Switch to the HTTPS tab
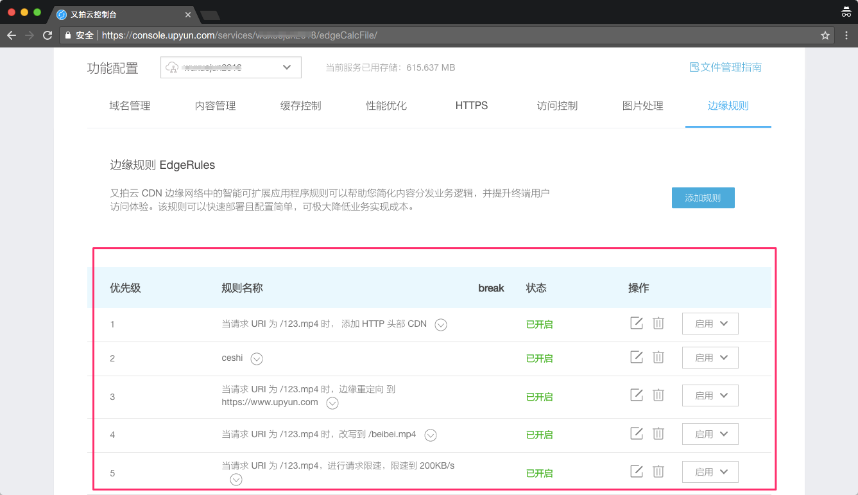This screenshot has width=858, height=495. pos(471,105)
